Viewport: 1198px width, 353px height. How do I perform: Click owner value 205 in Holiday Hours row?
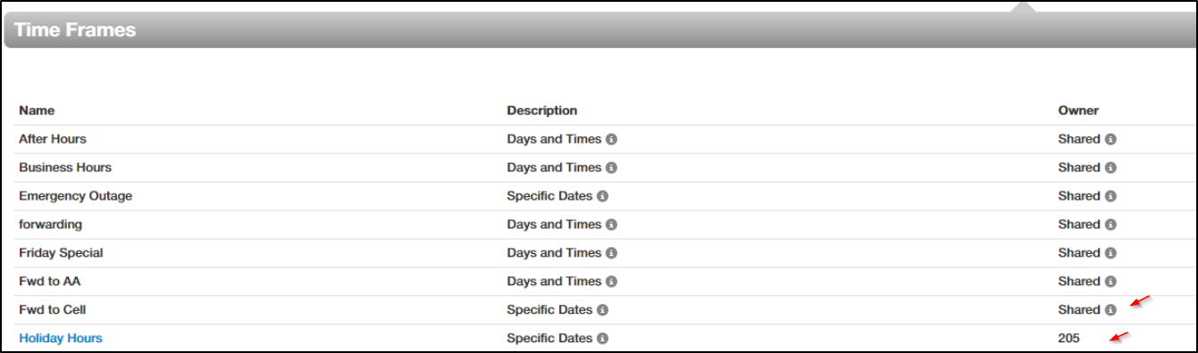pos(1069,339)
